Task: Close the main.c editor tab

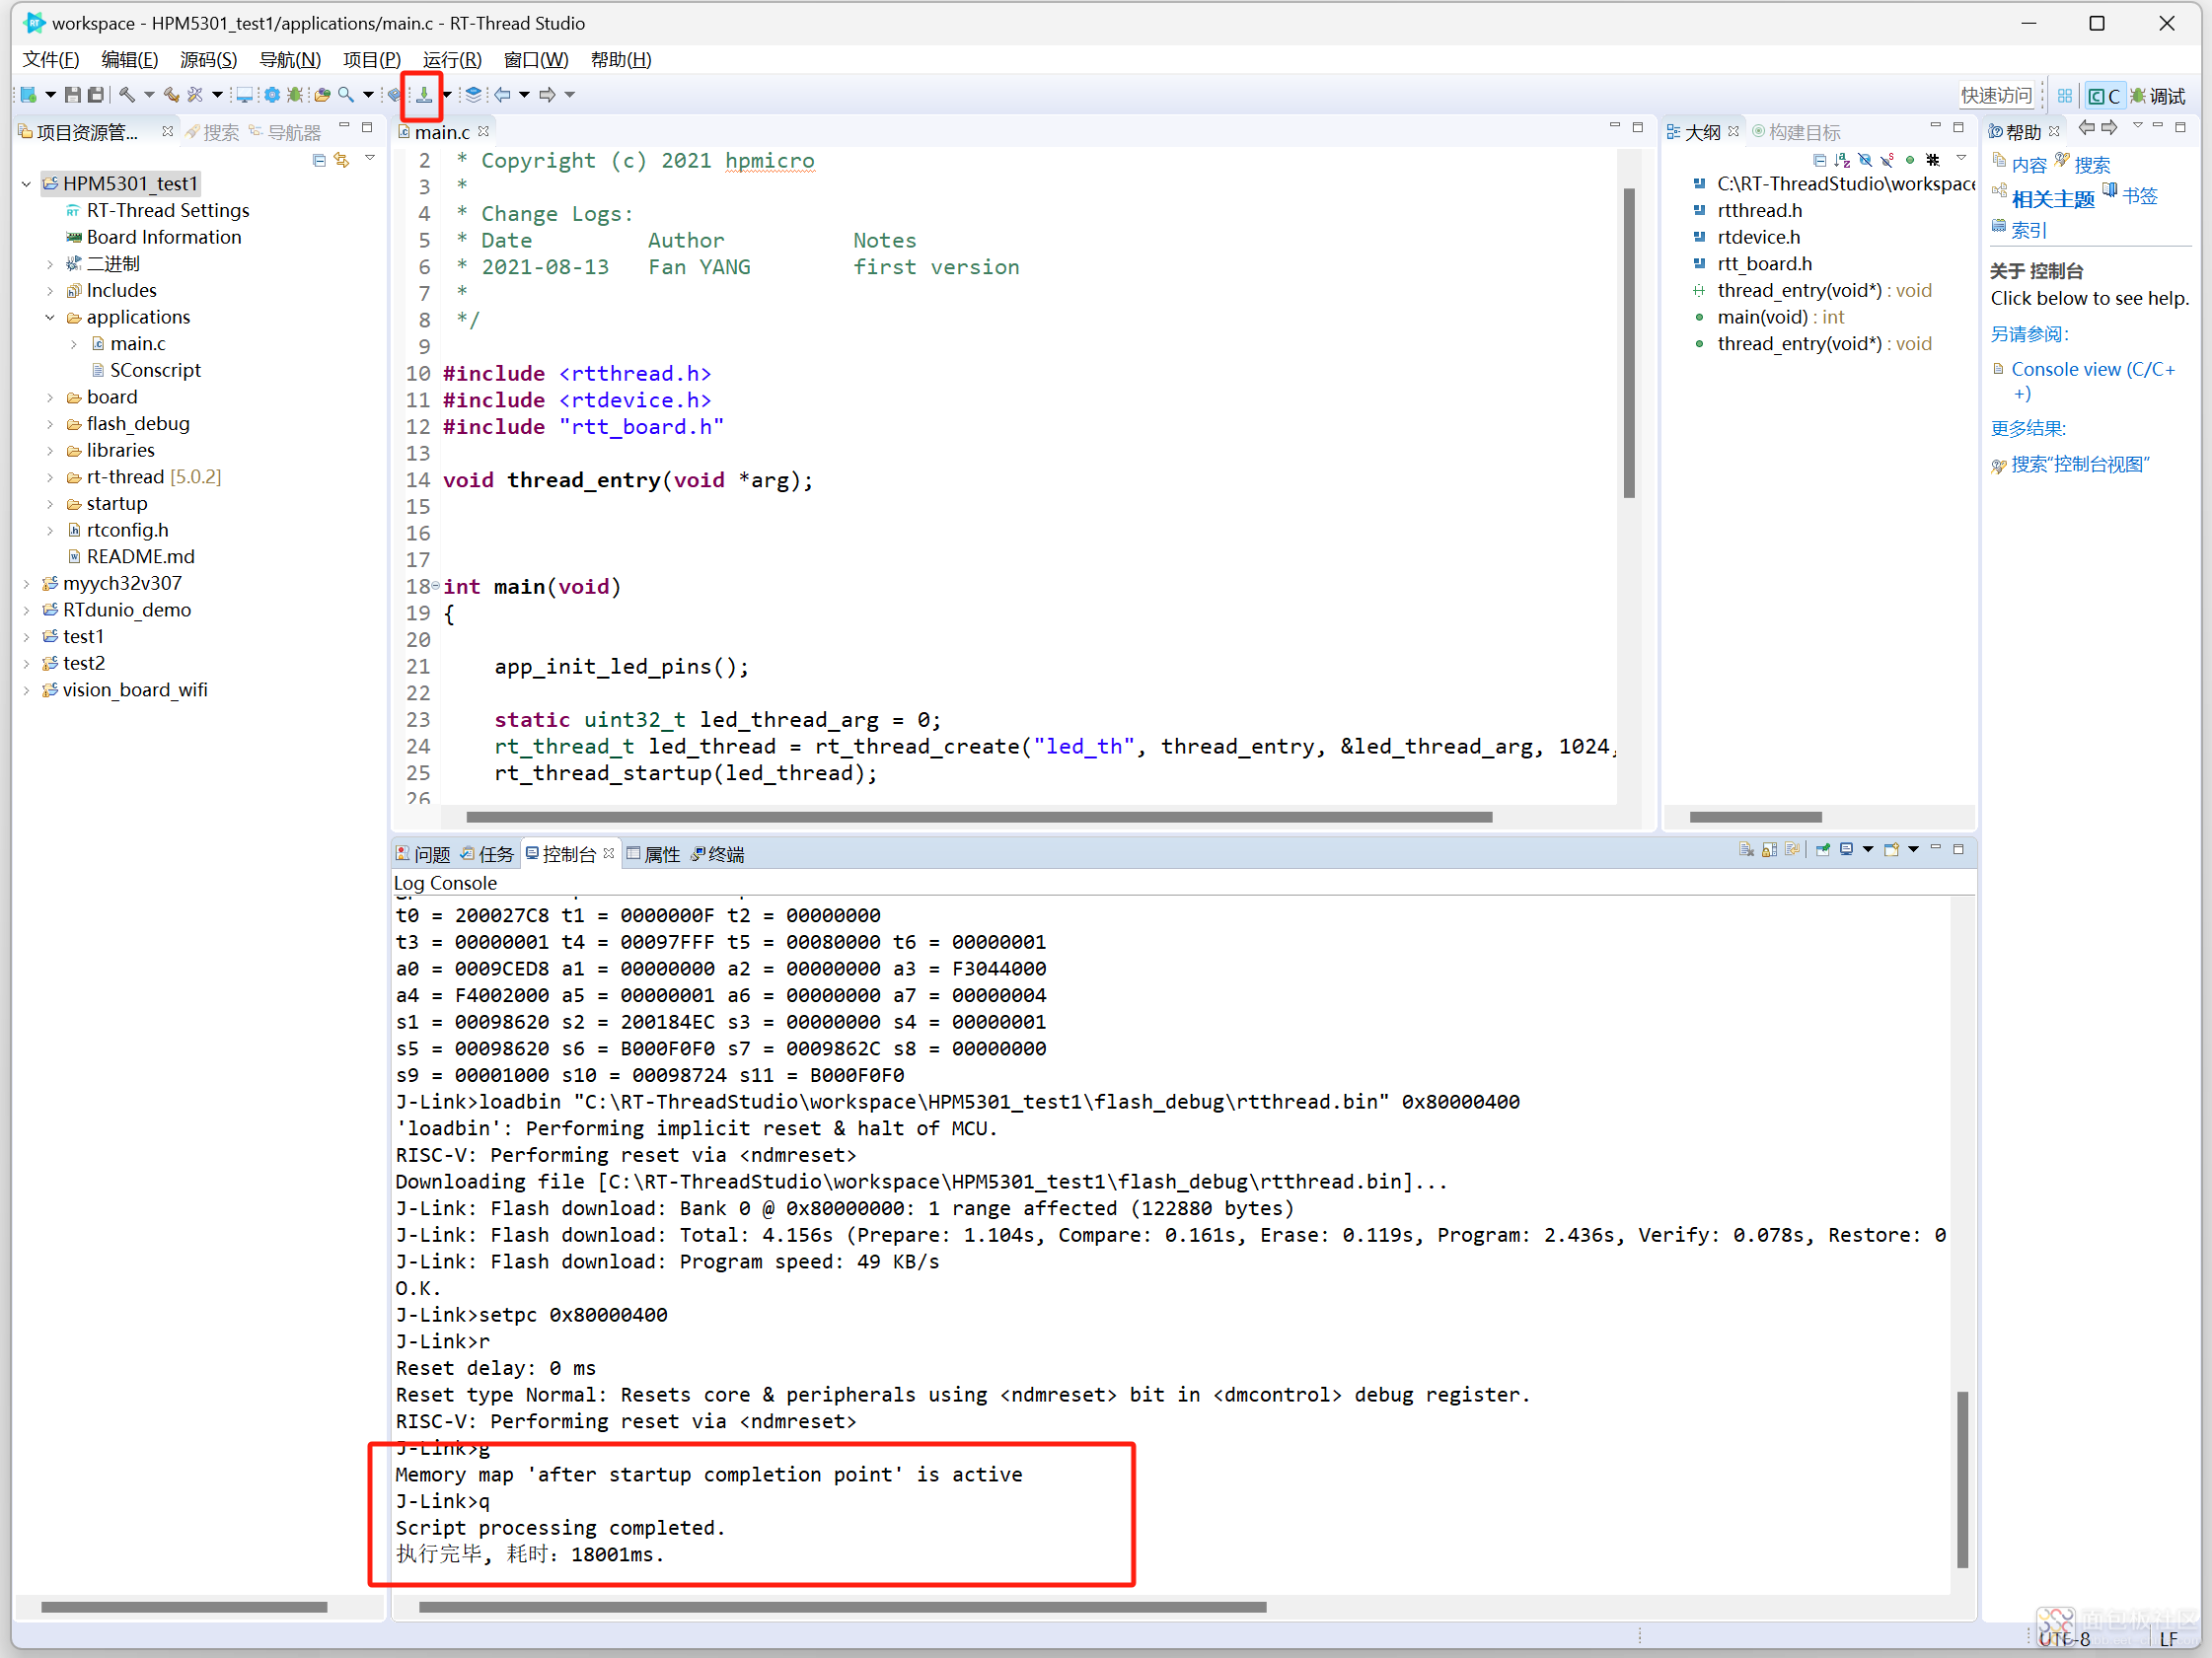Action: tap(484, 131)
